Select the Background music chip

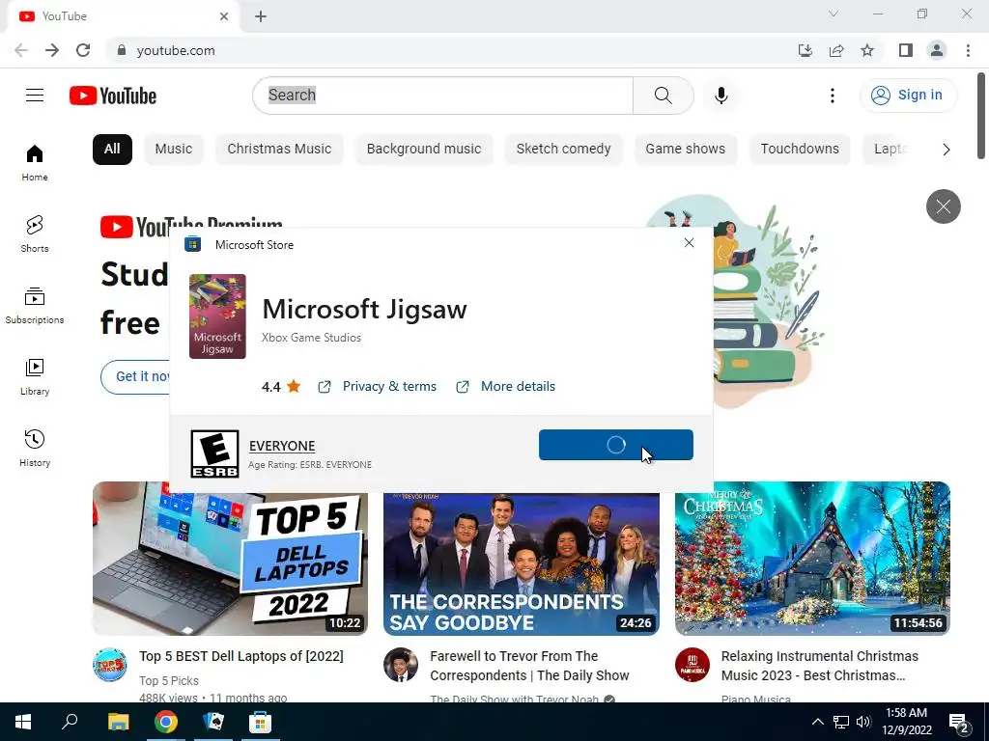tap(424, 150)
